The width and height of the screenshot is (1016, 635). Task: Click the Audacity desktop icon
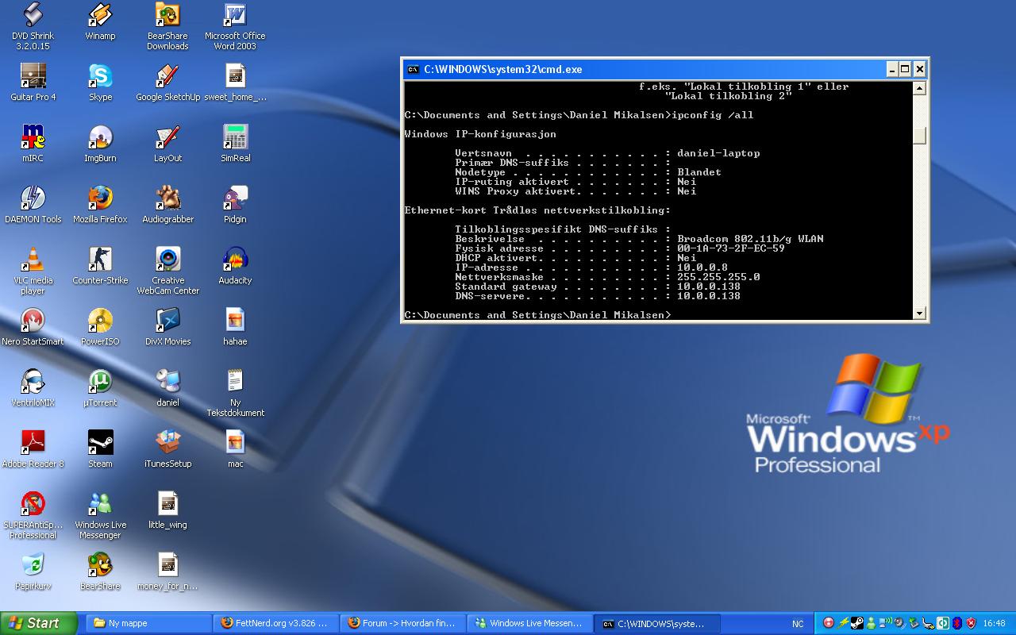tap(235, 266)
